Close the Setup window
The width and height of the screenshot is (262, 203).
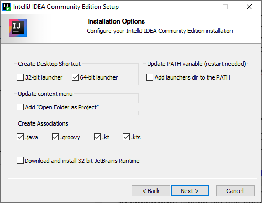(249, 7)
